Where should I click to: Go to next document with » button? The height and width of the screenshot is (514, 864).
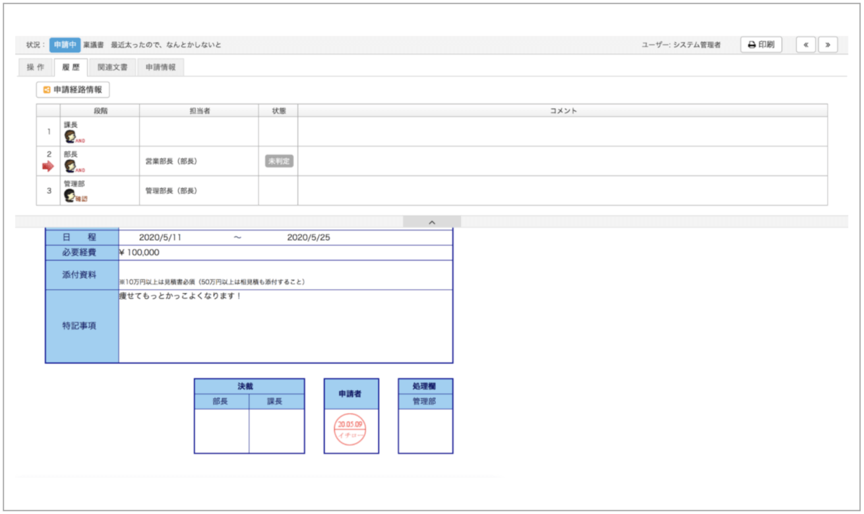click(x=827, y=45)
